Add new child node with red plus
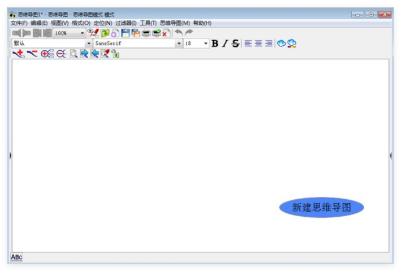Viewport: 401px width, 271px height. (x=19, y=54)
